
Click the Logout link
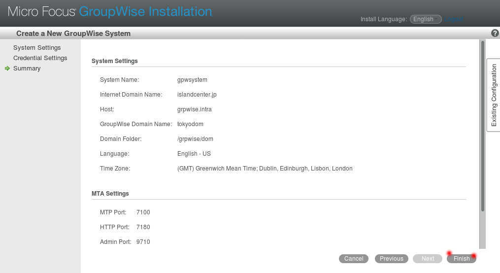[454, 19]
